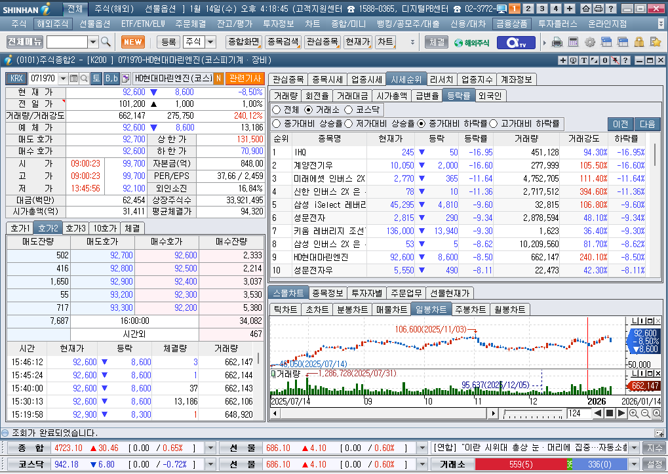Click the 전체메뉴 button
Screen dimensions: 668x474
[25, 42]
